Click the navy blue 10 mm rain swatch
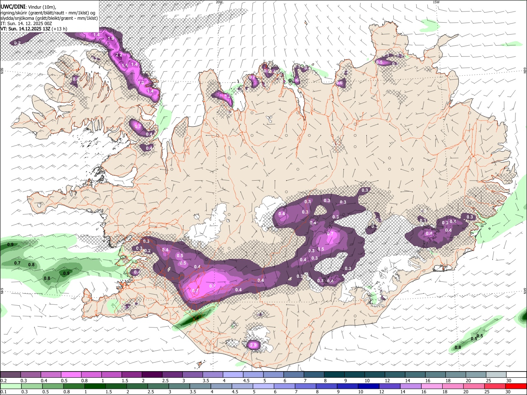 click(368, 386)
